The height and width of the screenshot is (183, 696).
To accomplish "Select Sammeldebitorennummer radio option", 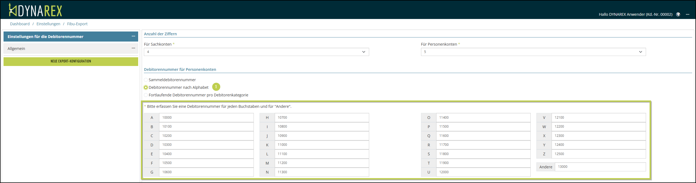I will click(x=146, y=80).
